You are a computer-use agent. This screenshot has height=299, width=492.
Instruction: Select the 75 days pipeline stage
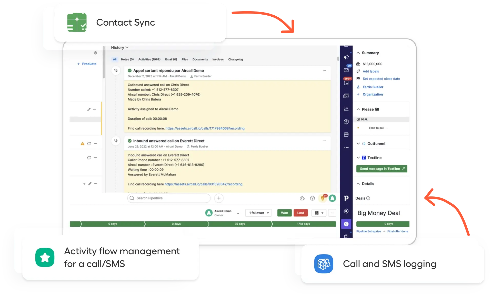[x=240, y=224]
